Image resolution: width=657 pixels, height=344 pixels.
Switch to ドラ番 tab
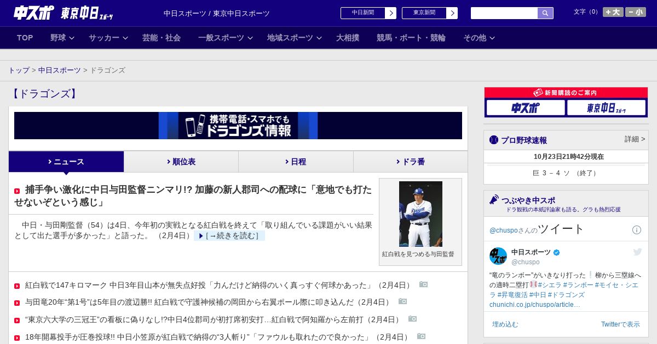point(411,162)
